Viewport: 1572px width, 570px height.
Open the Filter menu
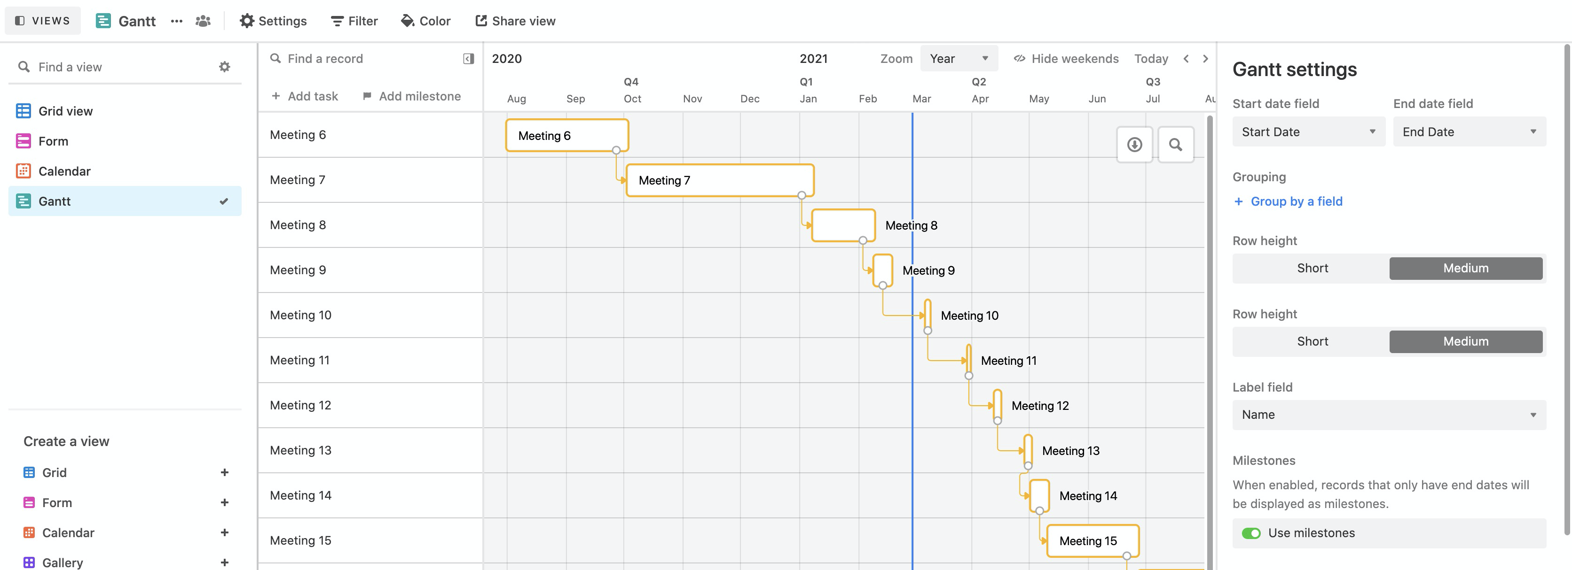point(354,21)
